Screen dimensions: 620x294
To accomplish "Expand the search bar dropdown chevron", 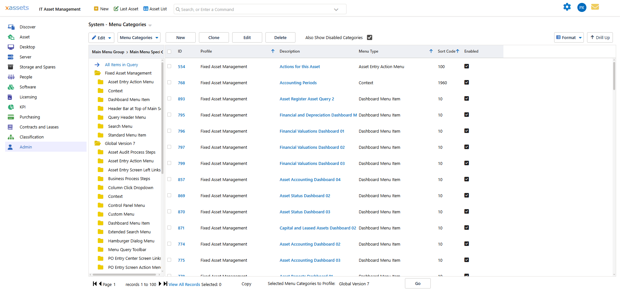I will pyautogui.click(x=336, y=9).
